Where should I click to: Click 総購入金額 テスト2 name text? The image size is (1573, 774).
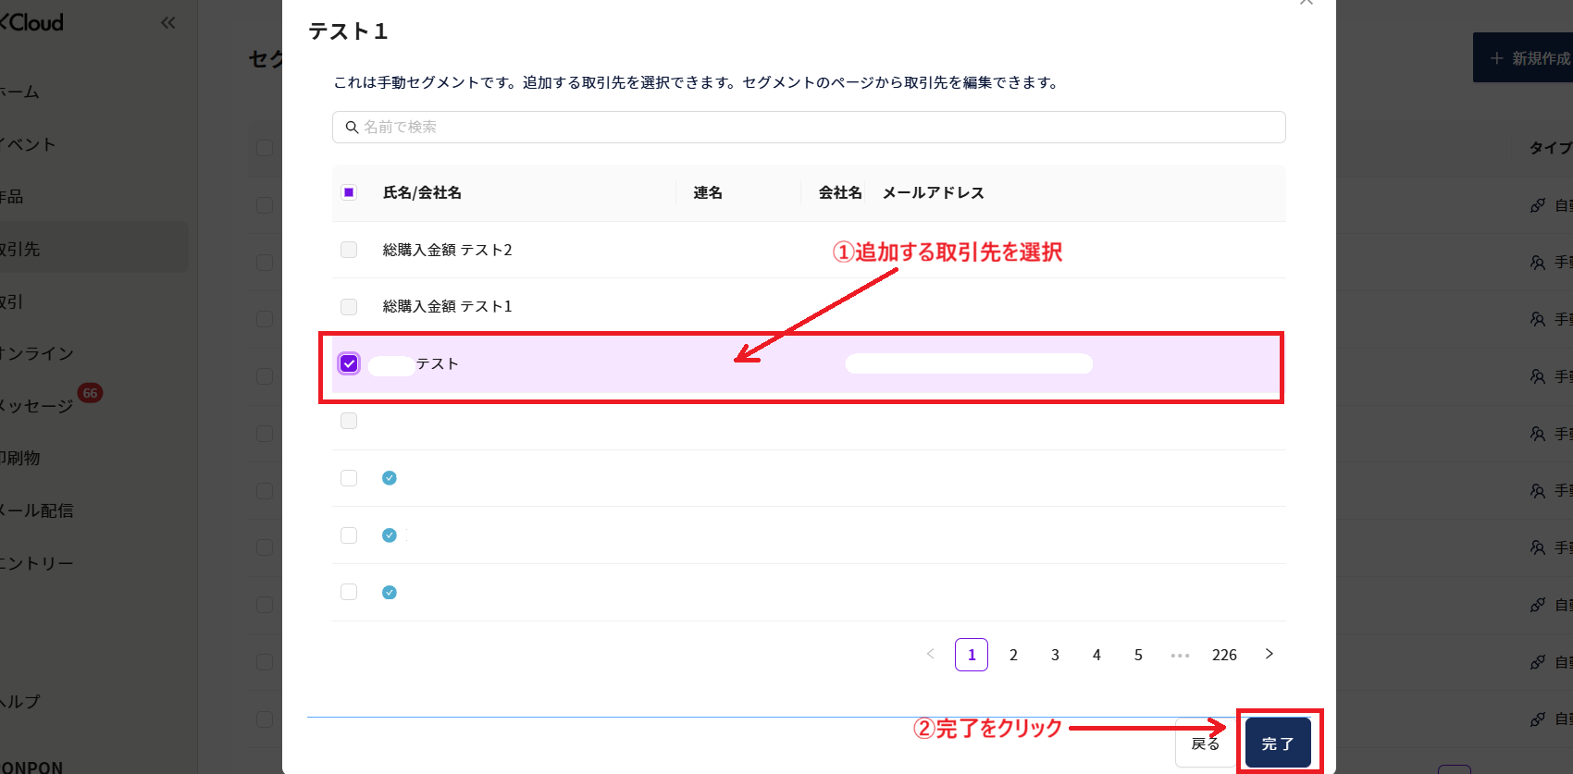pos(447,250)
